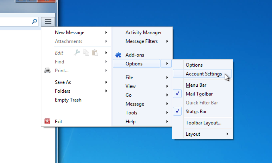The height and width of the screenshot is (163, 272).
Task: Click the blue Add-ons puzzle icon
Action: 118,55
